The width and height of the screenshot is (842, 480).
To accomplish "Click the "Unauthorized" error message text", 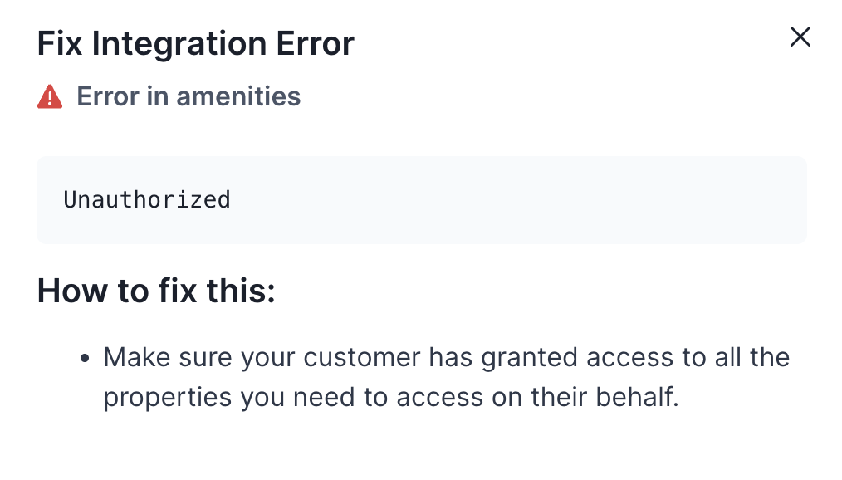I will click(x=147, y=200).
